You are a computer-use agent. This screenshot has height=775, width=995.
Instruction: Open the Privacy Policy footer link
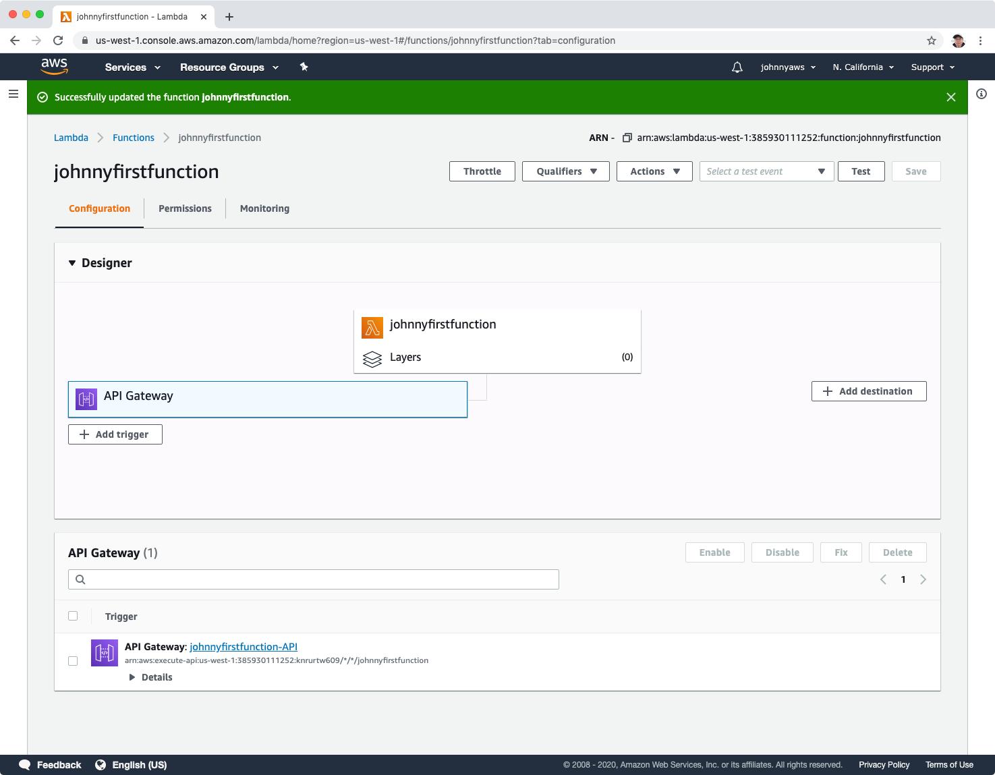884,765
